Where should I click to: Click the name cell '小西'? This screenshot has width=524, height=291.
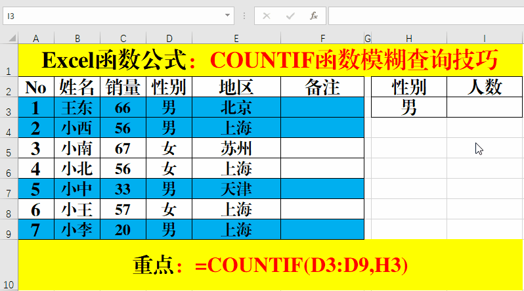point(77,128)
